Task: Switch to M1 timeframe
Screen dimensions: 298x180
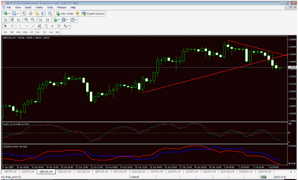Action: (6, 32)
